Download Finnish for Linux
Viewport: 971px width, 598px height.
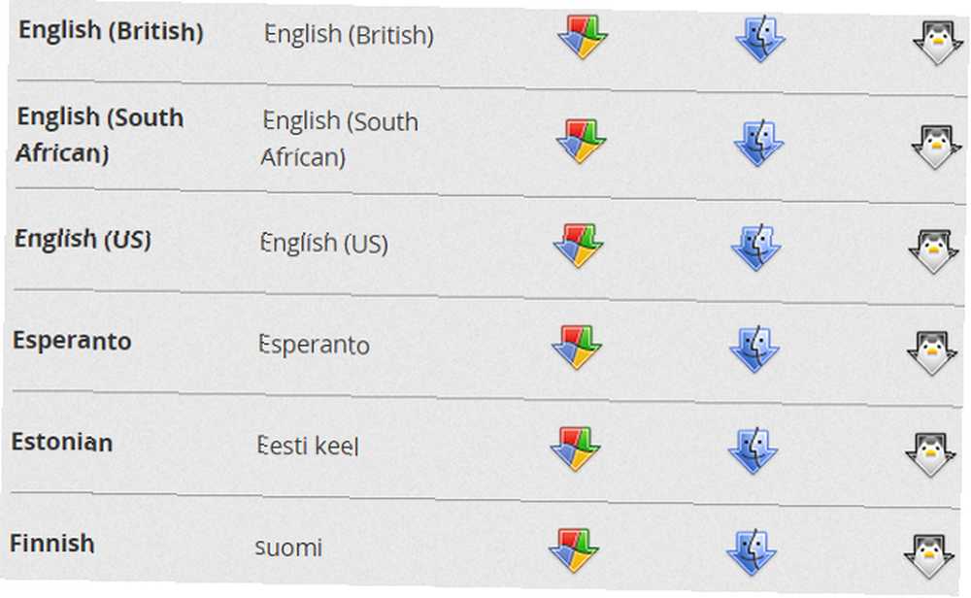[929, 556]
